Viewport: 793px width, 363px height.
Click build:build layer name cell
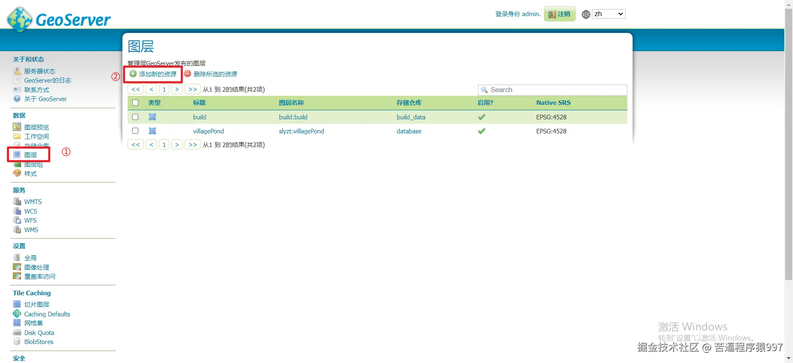(293, 117)
